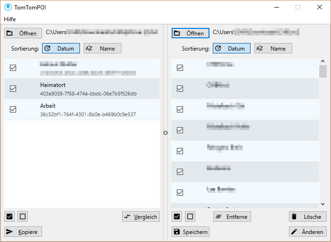Screen dimensions: 331x242
Task: Toggle sixth right list entry checkbox
Action: [180, 172]
